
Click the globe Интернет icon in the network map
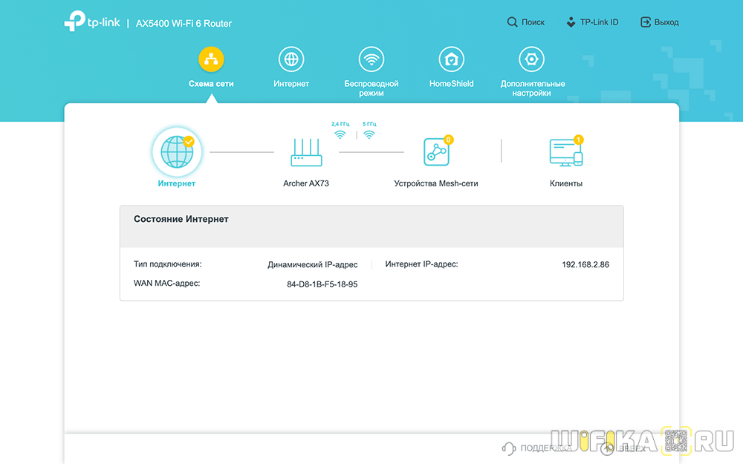(x=176, y=151)
